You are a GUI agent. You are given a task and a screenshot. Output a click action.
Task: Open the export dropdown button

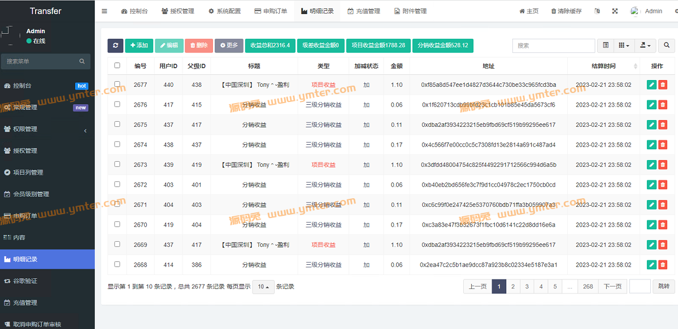pos(645,46)
